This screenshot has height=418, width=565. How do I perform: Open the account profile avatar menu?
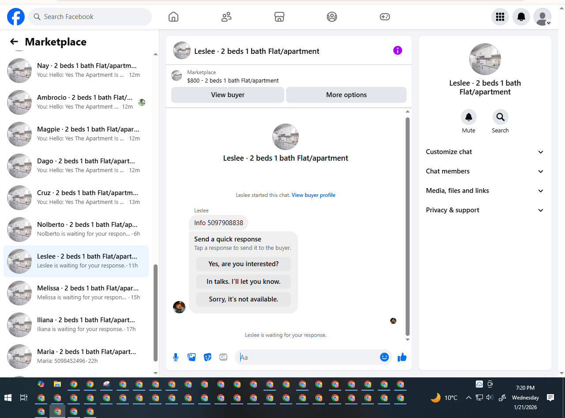[542, 17]
